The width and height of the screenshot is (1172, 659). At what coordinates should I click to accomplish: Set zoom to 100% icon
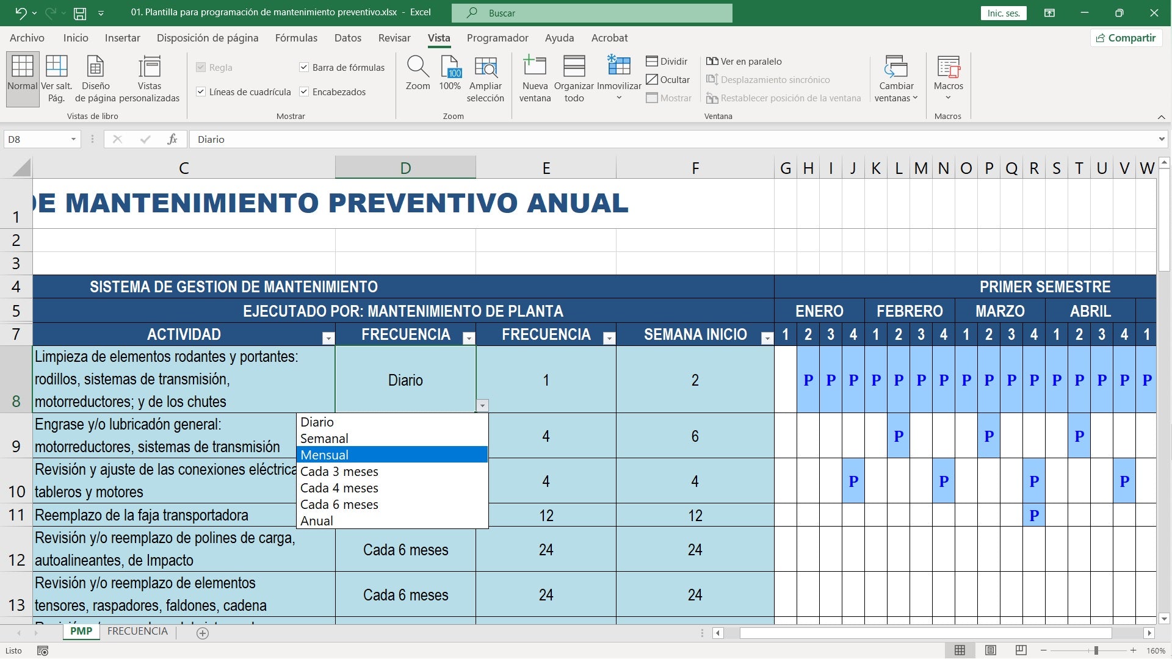click(450, 73)
